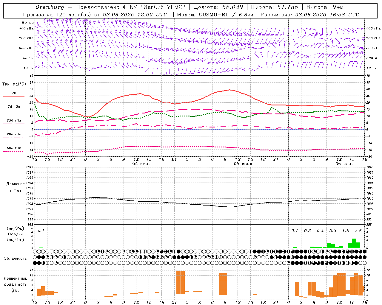Click the Td 2м dew point legend entry
The height and width of the screenshot is (305, 382).
tap(14, 106)
